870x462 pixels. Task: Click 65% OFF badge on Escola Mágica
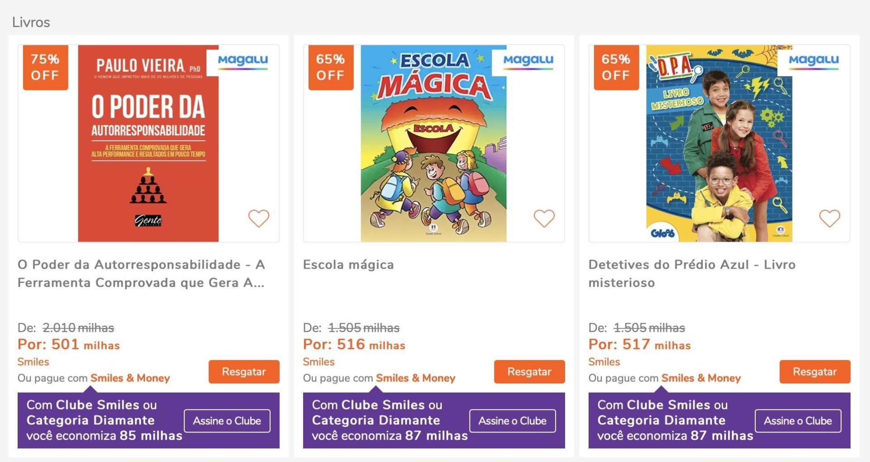(x=331, y=67)
